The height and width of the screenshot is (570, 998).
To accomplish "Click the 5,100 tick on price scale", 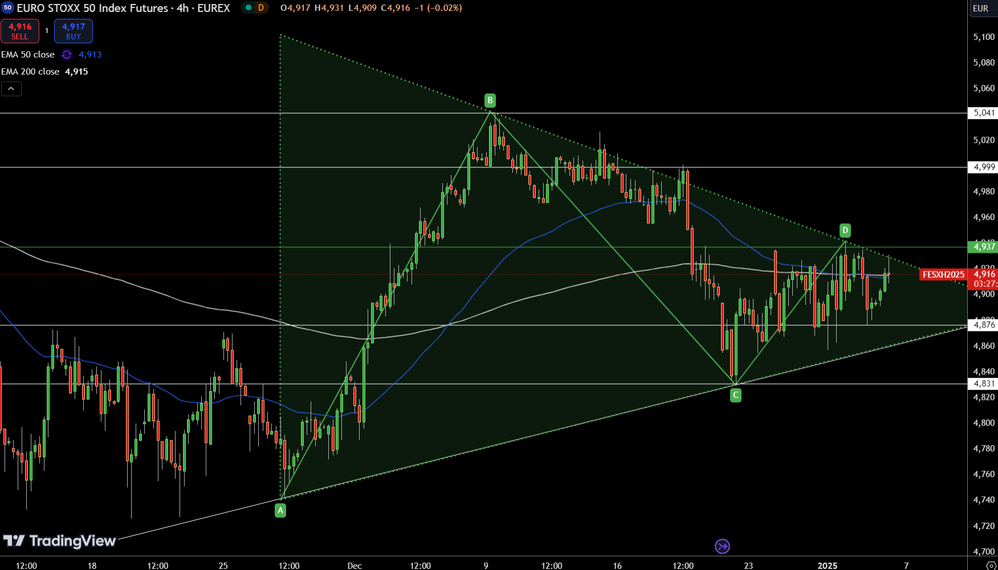I will click(x=984, y=37).
